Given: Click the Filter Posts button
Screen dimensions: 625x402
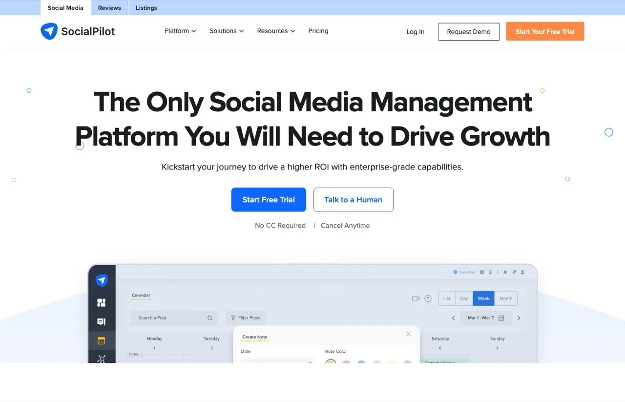Looking at the screenshot, I should 246,318.
